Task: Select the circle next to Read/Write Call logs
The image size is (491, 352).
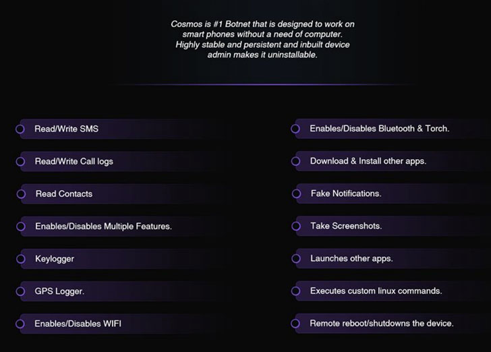Action: (20, 161)
